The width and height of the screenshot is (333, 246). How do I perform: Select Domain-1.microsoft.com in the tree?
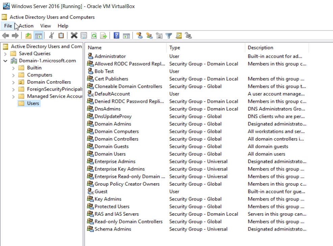pos(47,61)
